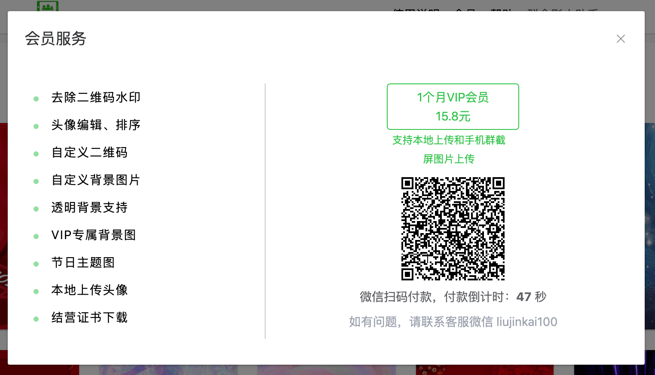This screenshot has width=655, height=375.
Task: Click the 本地上传头像 feature text
Action: click(x=89, y=290)
